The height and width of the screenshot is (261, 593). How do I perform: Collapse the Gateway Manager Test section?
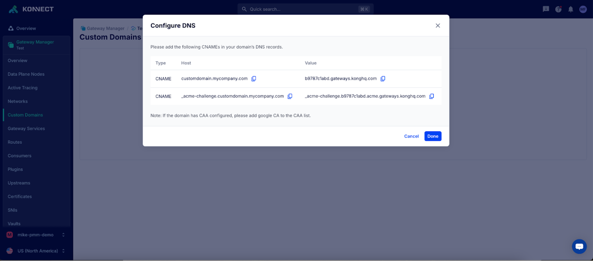[36, 45]
